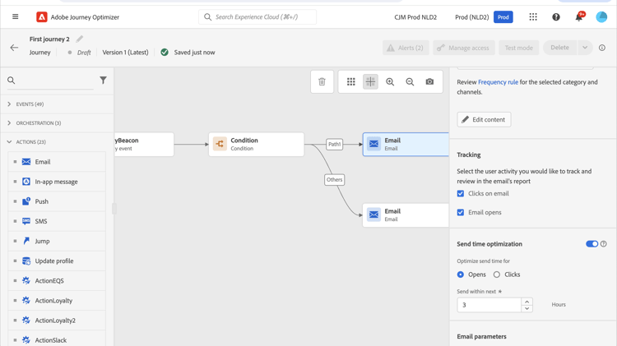Click the canvas zoom out magnifier

[x=410, y=82]
